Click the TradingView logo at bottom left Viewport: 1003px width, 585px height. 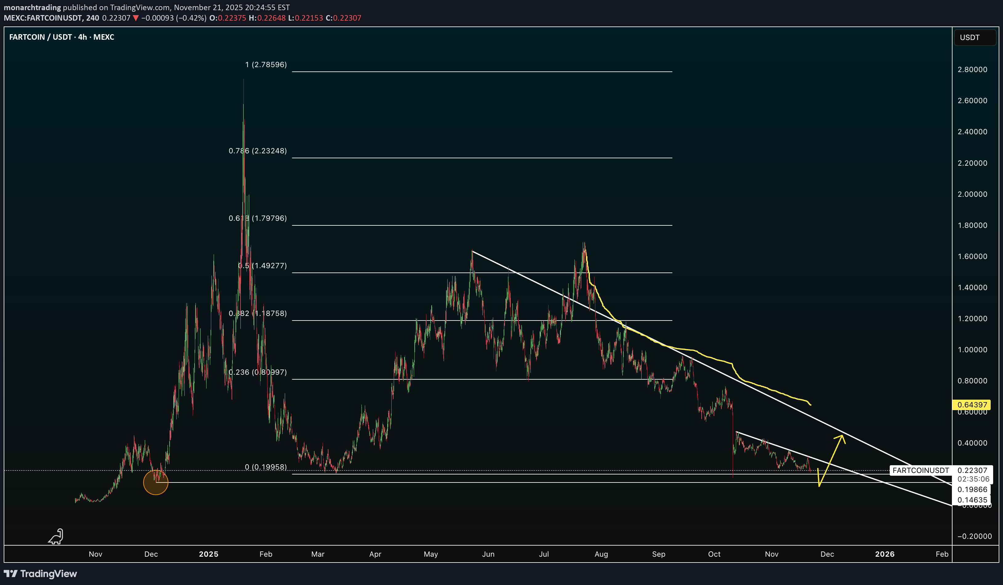pos(40,574)
